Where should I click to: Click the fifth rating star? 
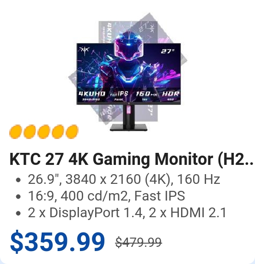pos(72,132)
